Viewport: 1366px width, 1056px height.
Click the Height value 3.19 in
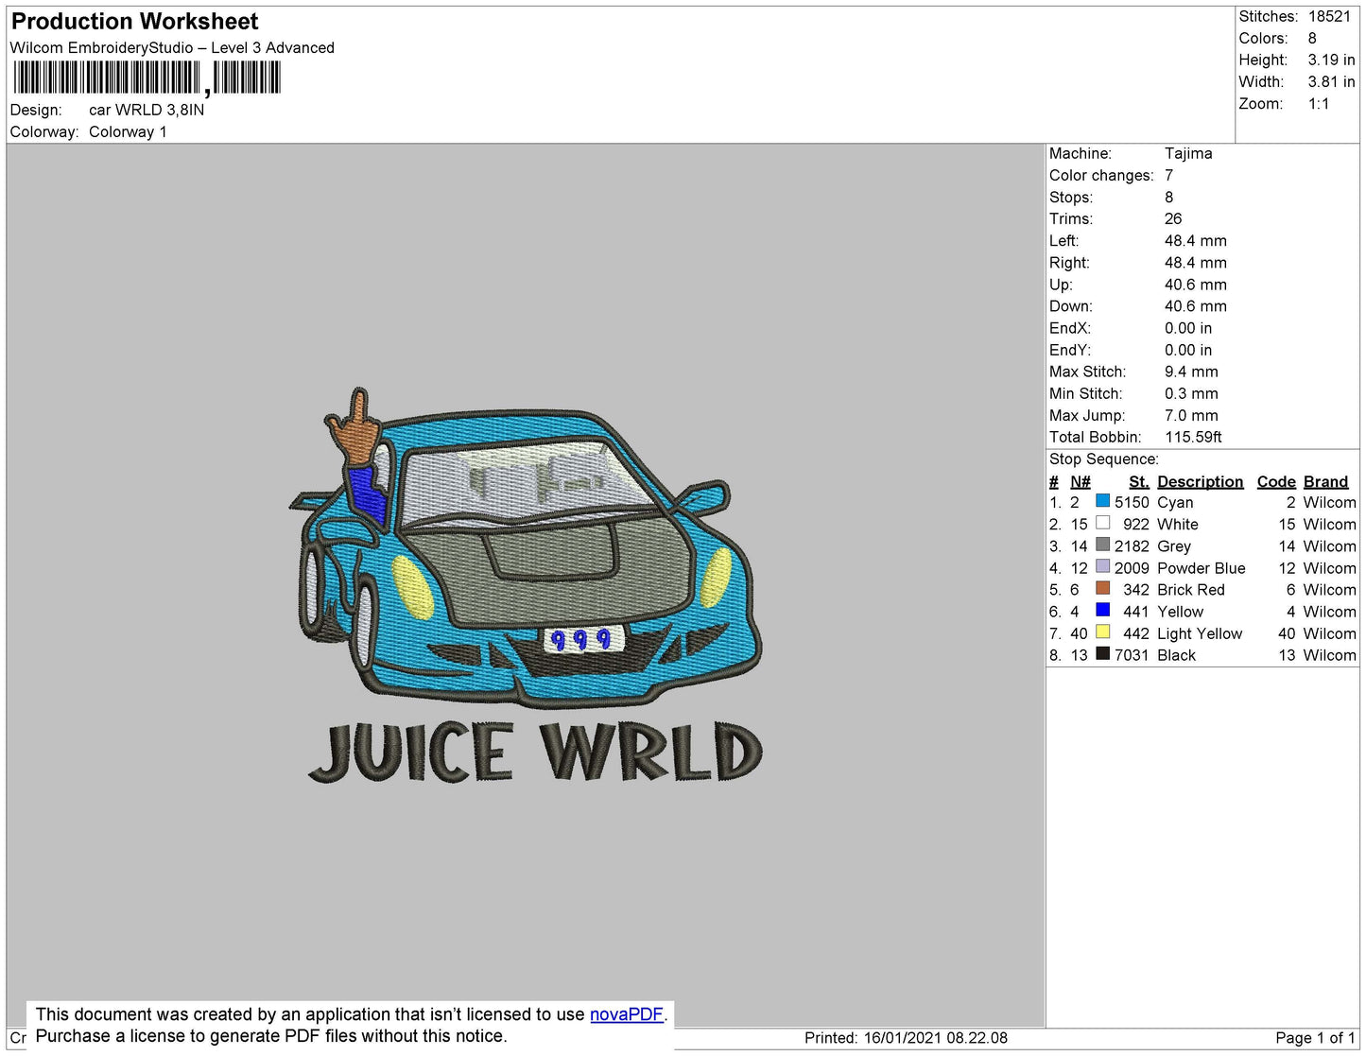[x=1331, y=60]
